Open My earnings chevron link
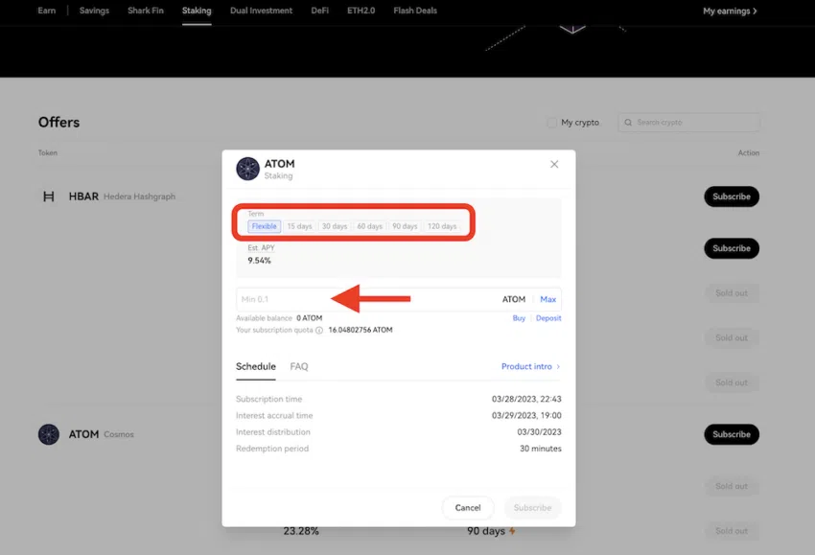The image size is (815, 555). 730,11
